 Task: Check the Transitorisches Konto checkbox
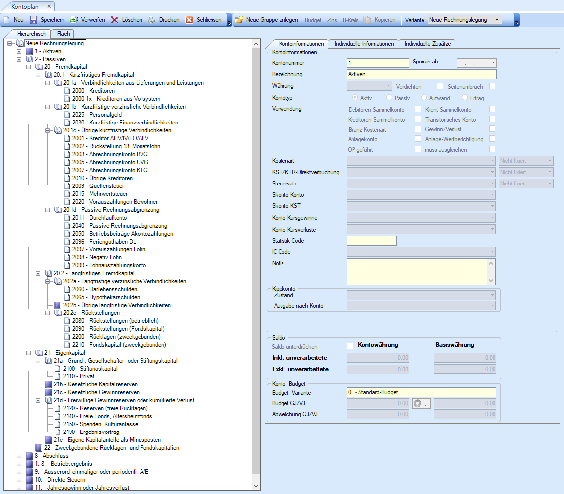[x=493, y=119]
